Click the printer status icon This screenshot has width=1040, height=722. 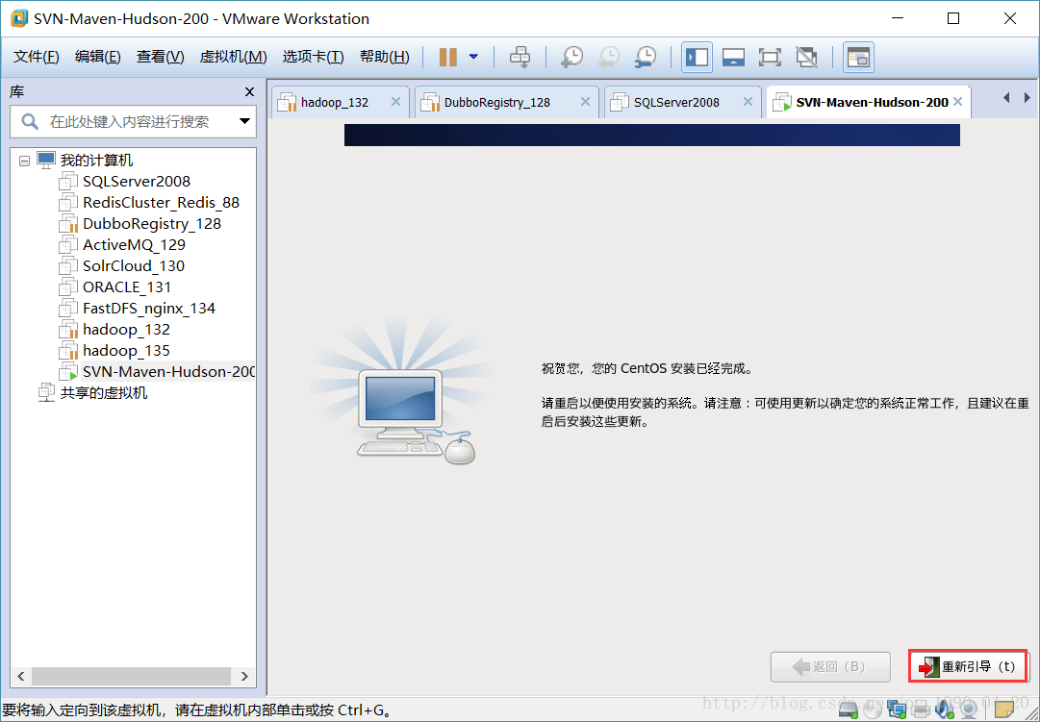(921, 710)
